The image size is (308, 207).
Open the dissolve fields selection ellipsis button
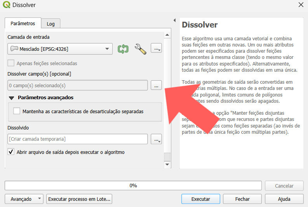(x=157, y=85)
